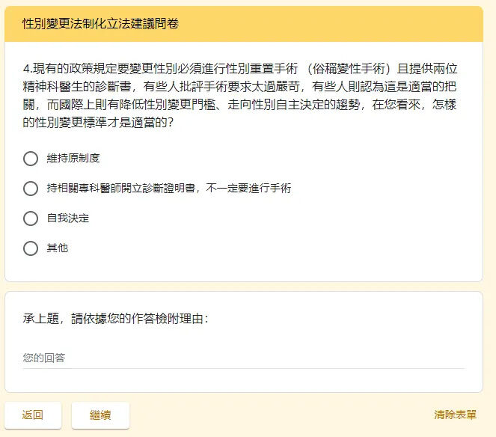This screenshot has height=437, width=496.
Task: Click the phrase 俗稱變性手術 in the question
Action: point(349,69)
